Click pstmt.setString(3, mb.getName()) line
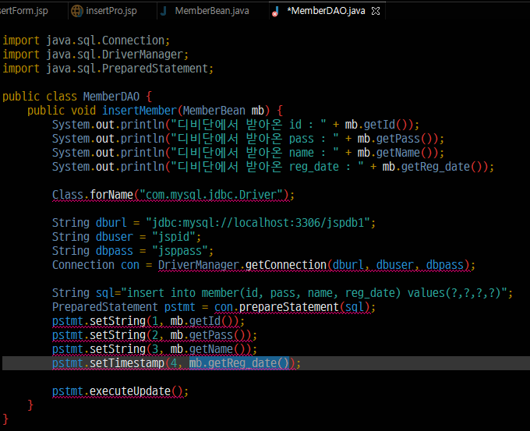The image size is (530, 431). 154,349
